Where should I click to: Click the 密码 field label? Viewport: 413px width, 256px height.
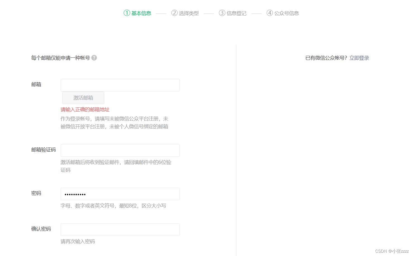pos(36,193)
